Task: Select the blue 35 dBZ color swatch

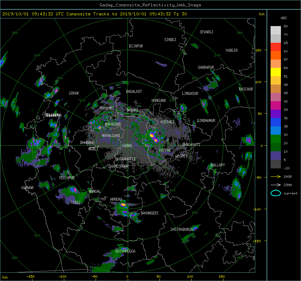Action: (276, 122)
